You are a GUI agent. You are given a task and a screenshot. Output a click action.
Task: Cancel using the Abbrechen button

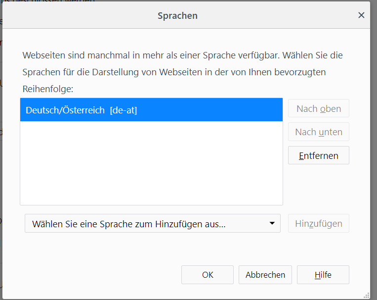click(265, 275)
